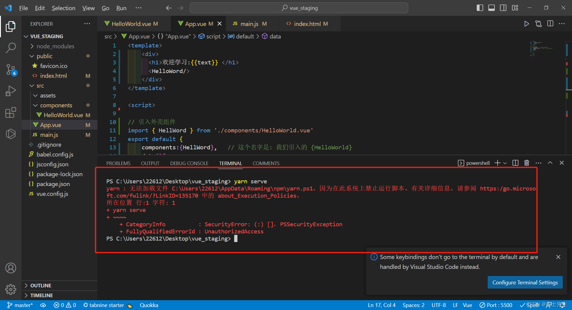Add a new terminal with plus icon
Screen dimensions: 572x310
tap(498, 163)
